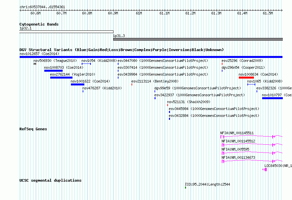The height and width of the screenshot is (200, 292).
Task: Open gene NFIA|NM_001145511 label
Action: point(237,133)
